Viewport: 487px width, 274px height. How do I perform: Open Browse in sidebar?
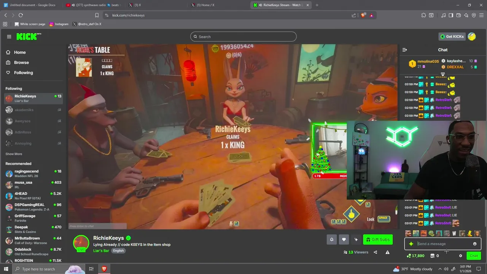pyautogui.click(x=21, y=62)
